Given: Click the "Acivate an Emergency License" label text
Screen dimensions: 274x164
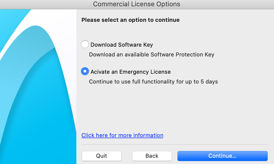Looking at the screenshot, I should click(131, 72).
